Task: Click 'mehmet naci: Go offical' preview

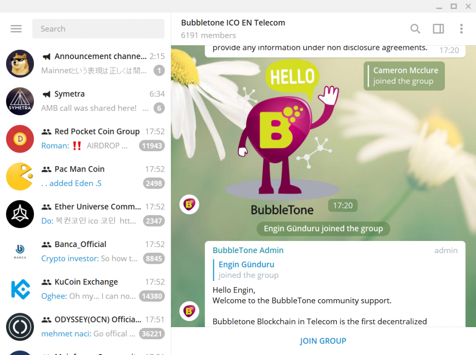Action: click(x=88, y=334)
